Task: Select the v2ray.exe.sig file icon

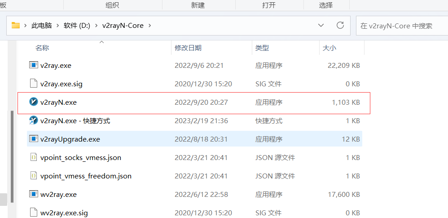Action: 33,84
